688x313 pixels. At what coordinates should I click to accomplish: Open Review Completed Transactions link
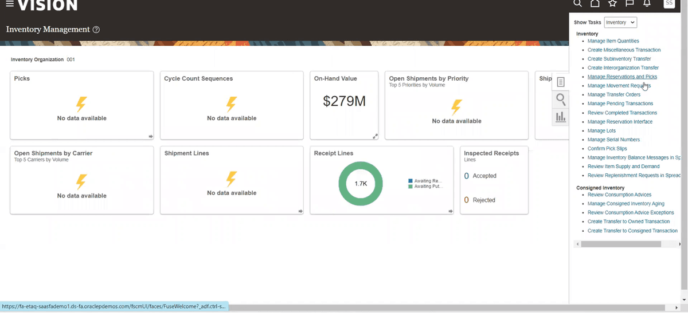[623, 113]
